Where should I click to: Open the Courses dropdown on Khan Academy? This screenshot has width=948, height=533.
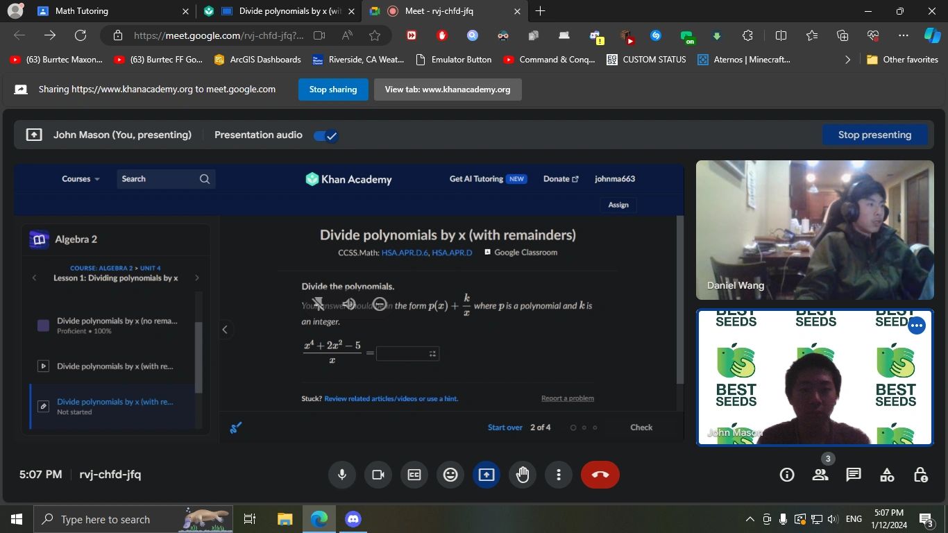tap(81, 179)
